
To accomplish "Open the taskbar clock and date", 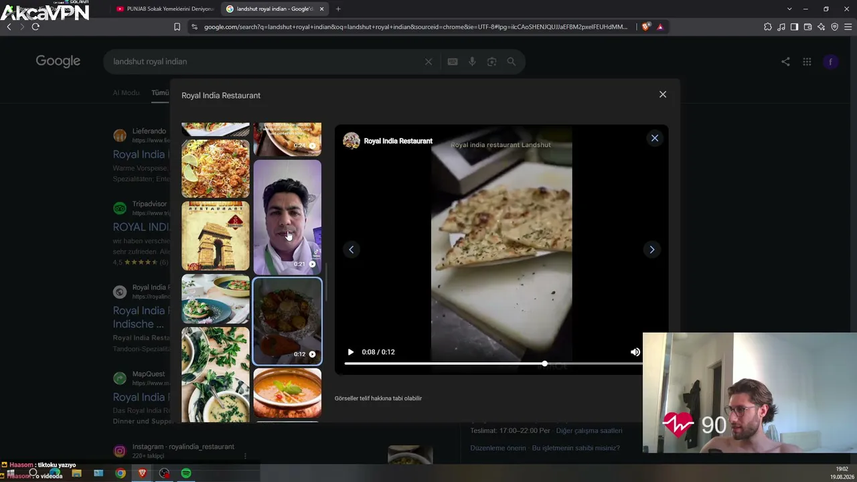I will (x=842, y=473).
